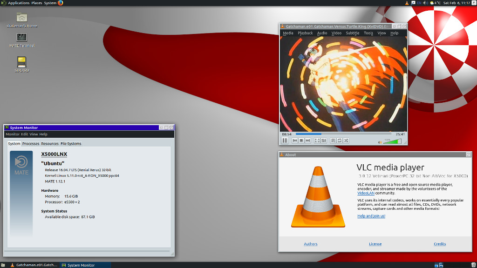Open the System menu in top panel
This screenshot has width=477, height=268.
(x=50, y=3)
